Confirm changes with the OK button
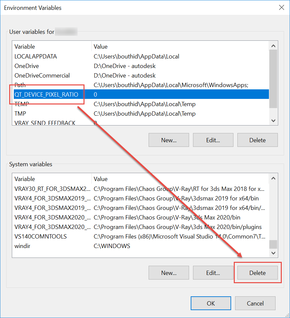Screen dimensions: 290x318 coord(211,303)
